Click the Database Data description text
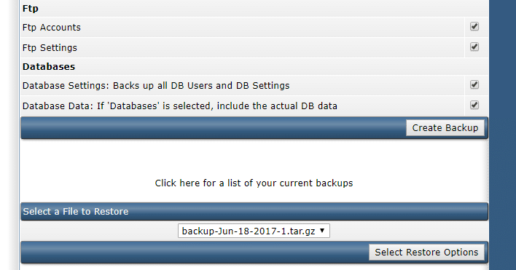 click(180, 106)
